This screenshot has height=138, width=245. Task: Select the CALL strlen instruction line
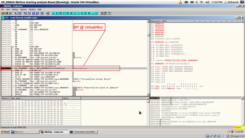[74, 58]
